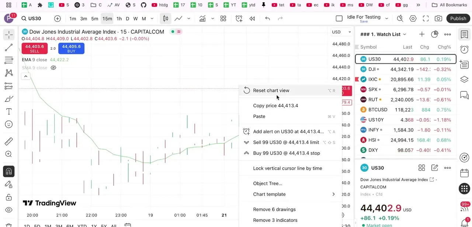Open the USD currency dropdown
This screenshot has width=472, height=227.
341,32
